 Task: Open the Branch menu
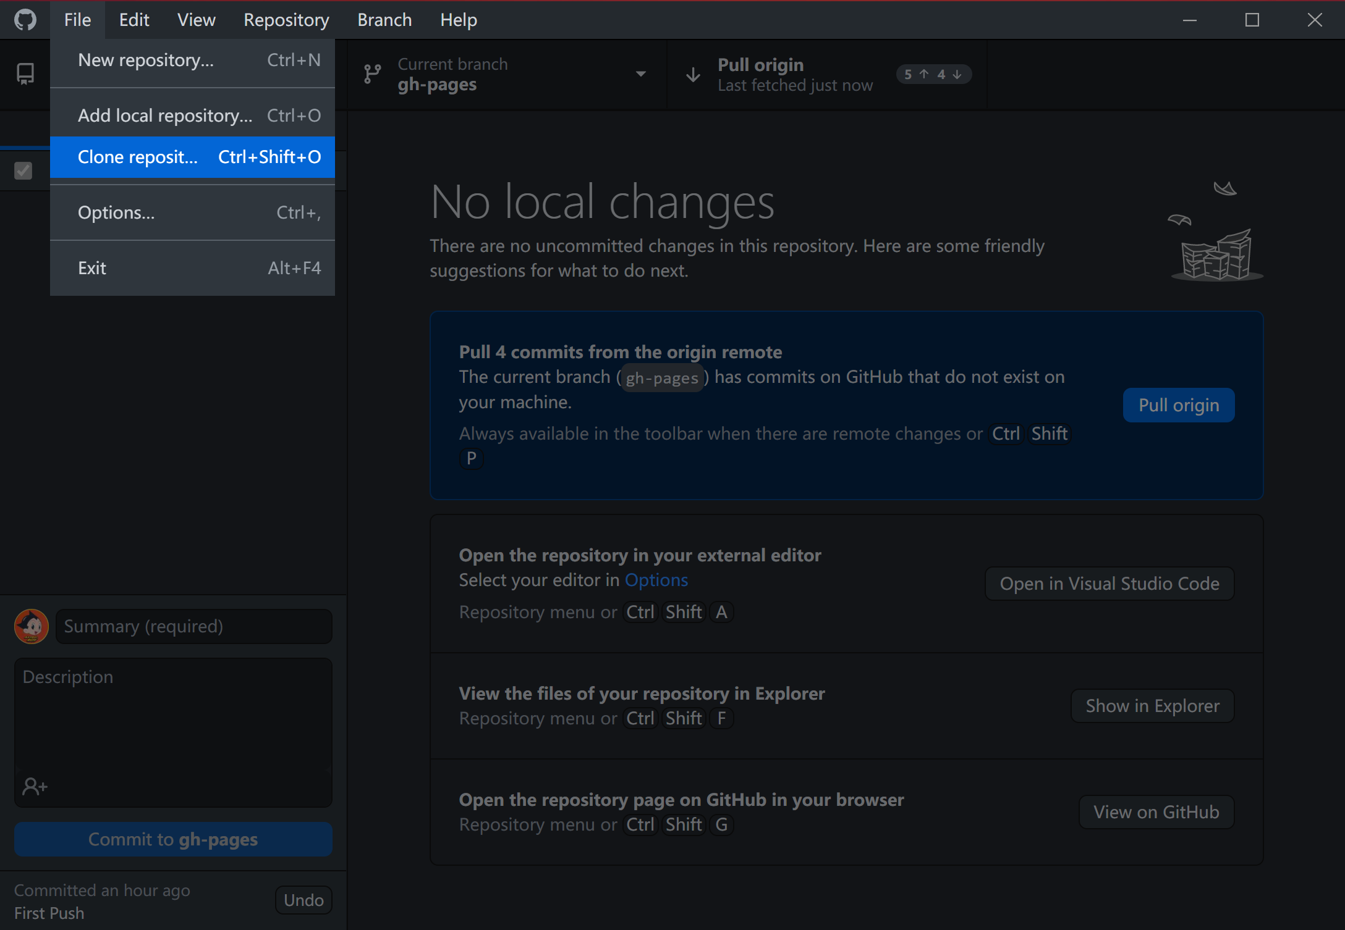click(384, 20)
